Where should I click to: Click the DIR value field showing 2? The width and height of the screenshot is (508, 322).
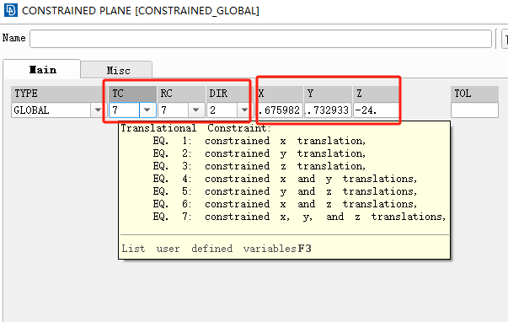click(222, 110)
